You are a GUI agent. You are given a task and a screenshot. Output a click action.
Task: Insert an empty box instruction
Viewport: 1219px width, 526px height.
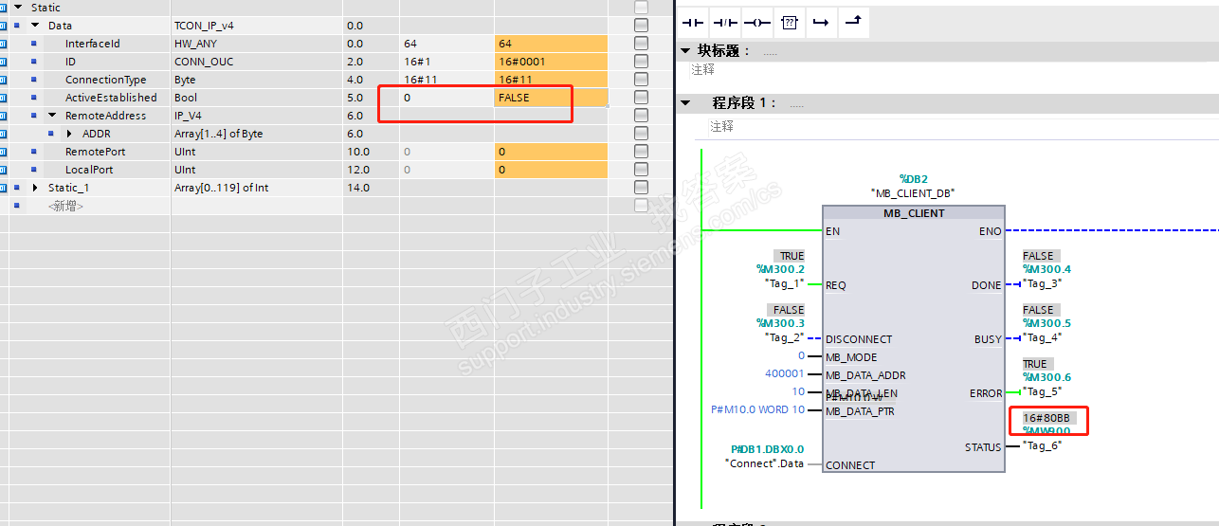[x=789, y=22]
